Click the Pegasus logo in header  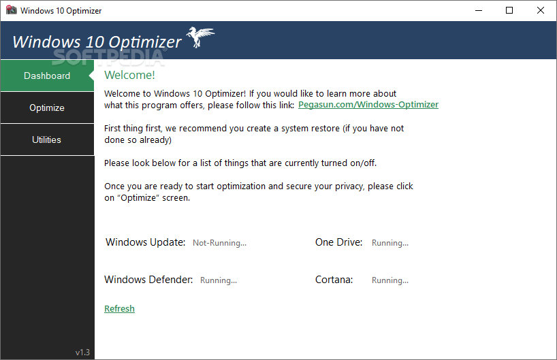200,37
